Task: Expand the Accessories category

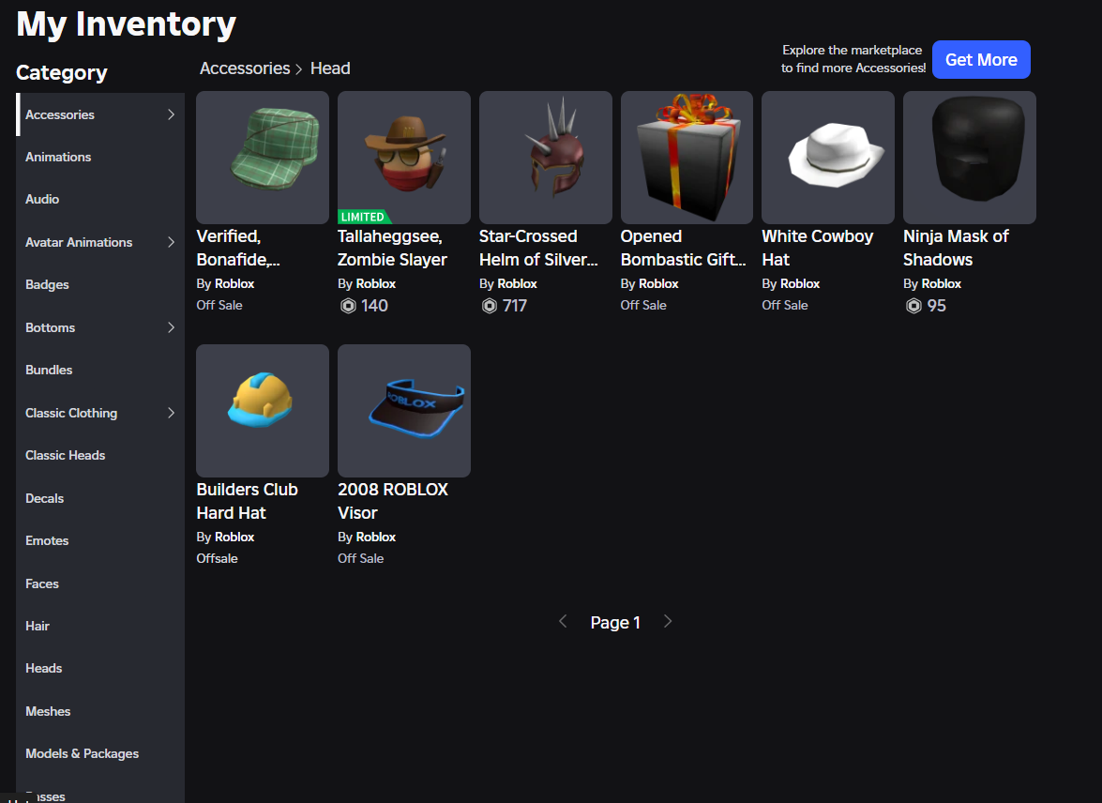Action: point(171,114)
